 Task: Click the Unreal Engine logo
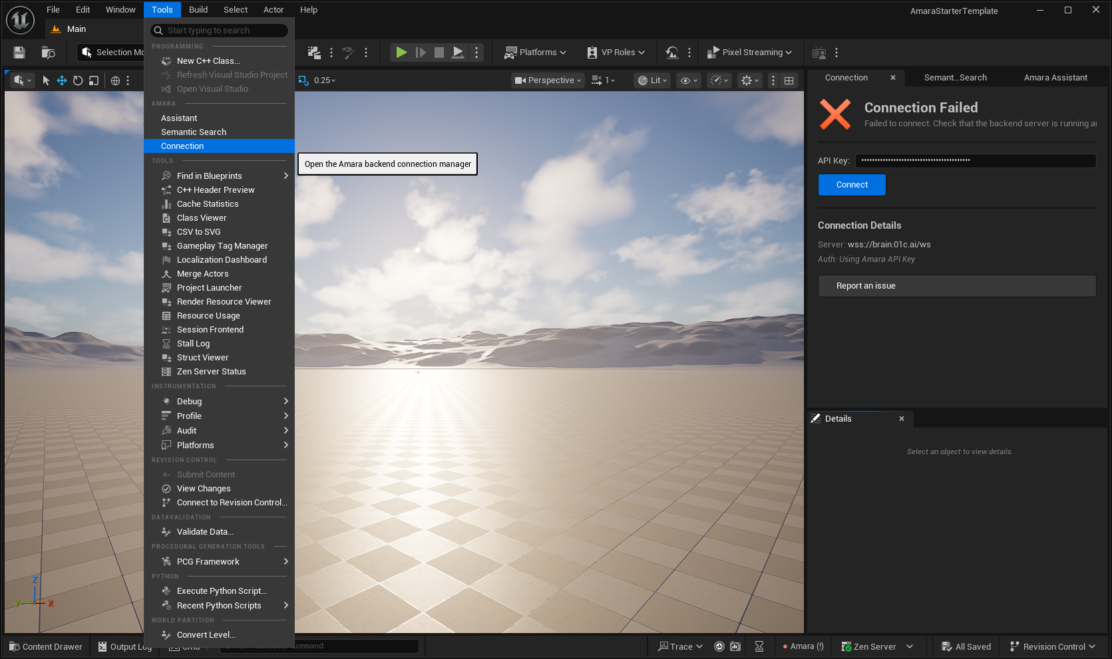coord(20,20)
